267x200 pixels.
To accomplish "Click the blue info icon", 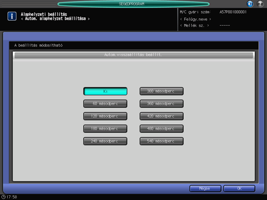I will pos(12,16).
